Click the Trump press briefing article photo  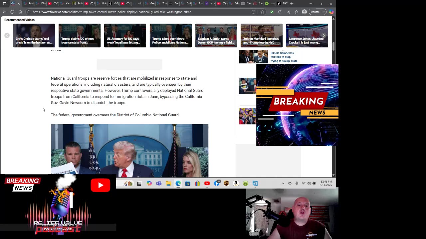(129, 151)
